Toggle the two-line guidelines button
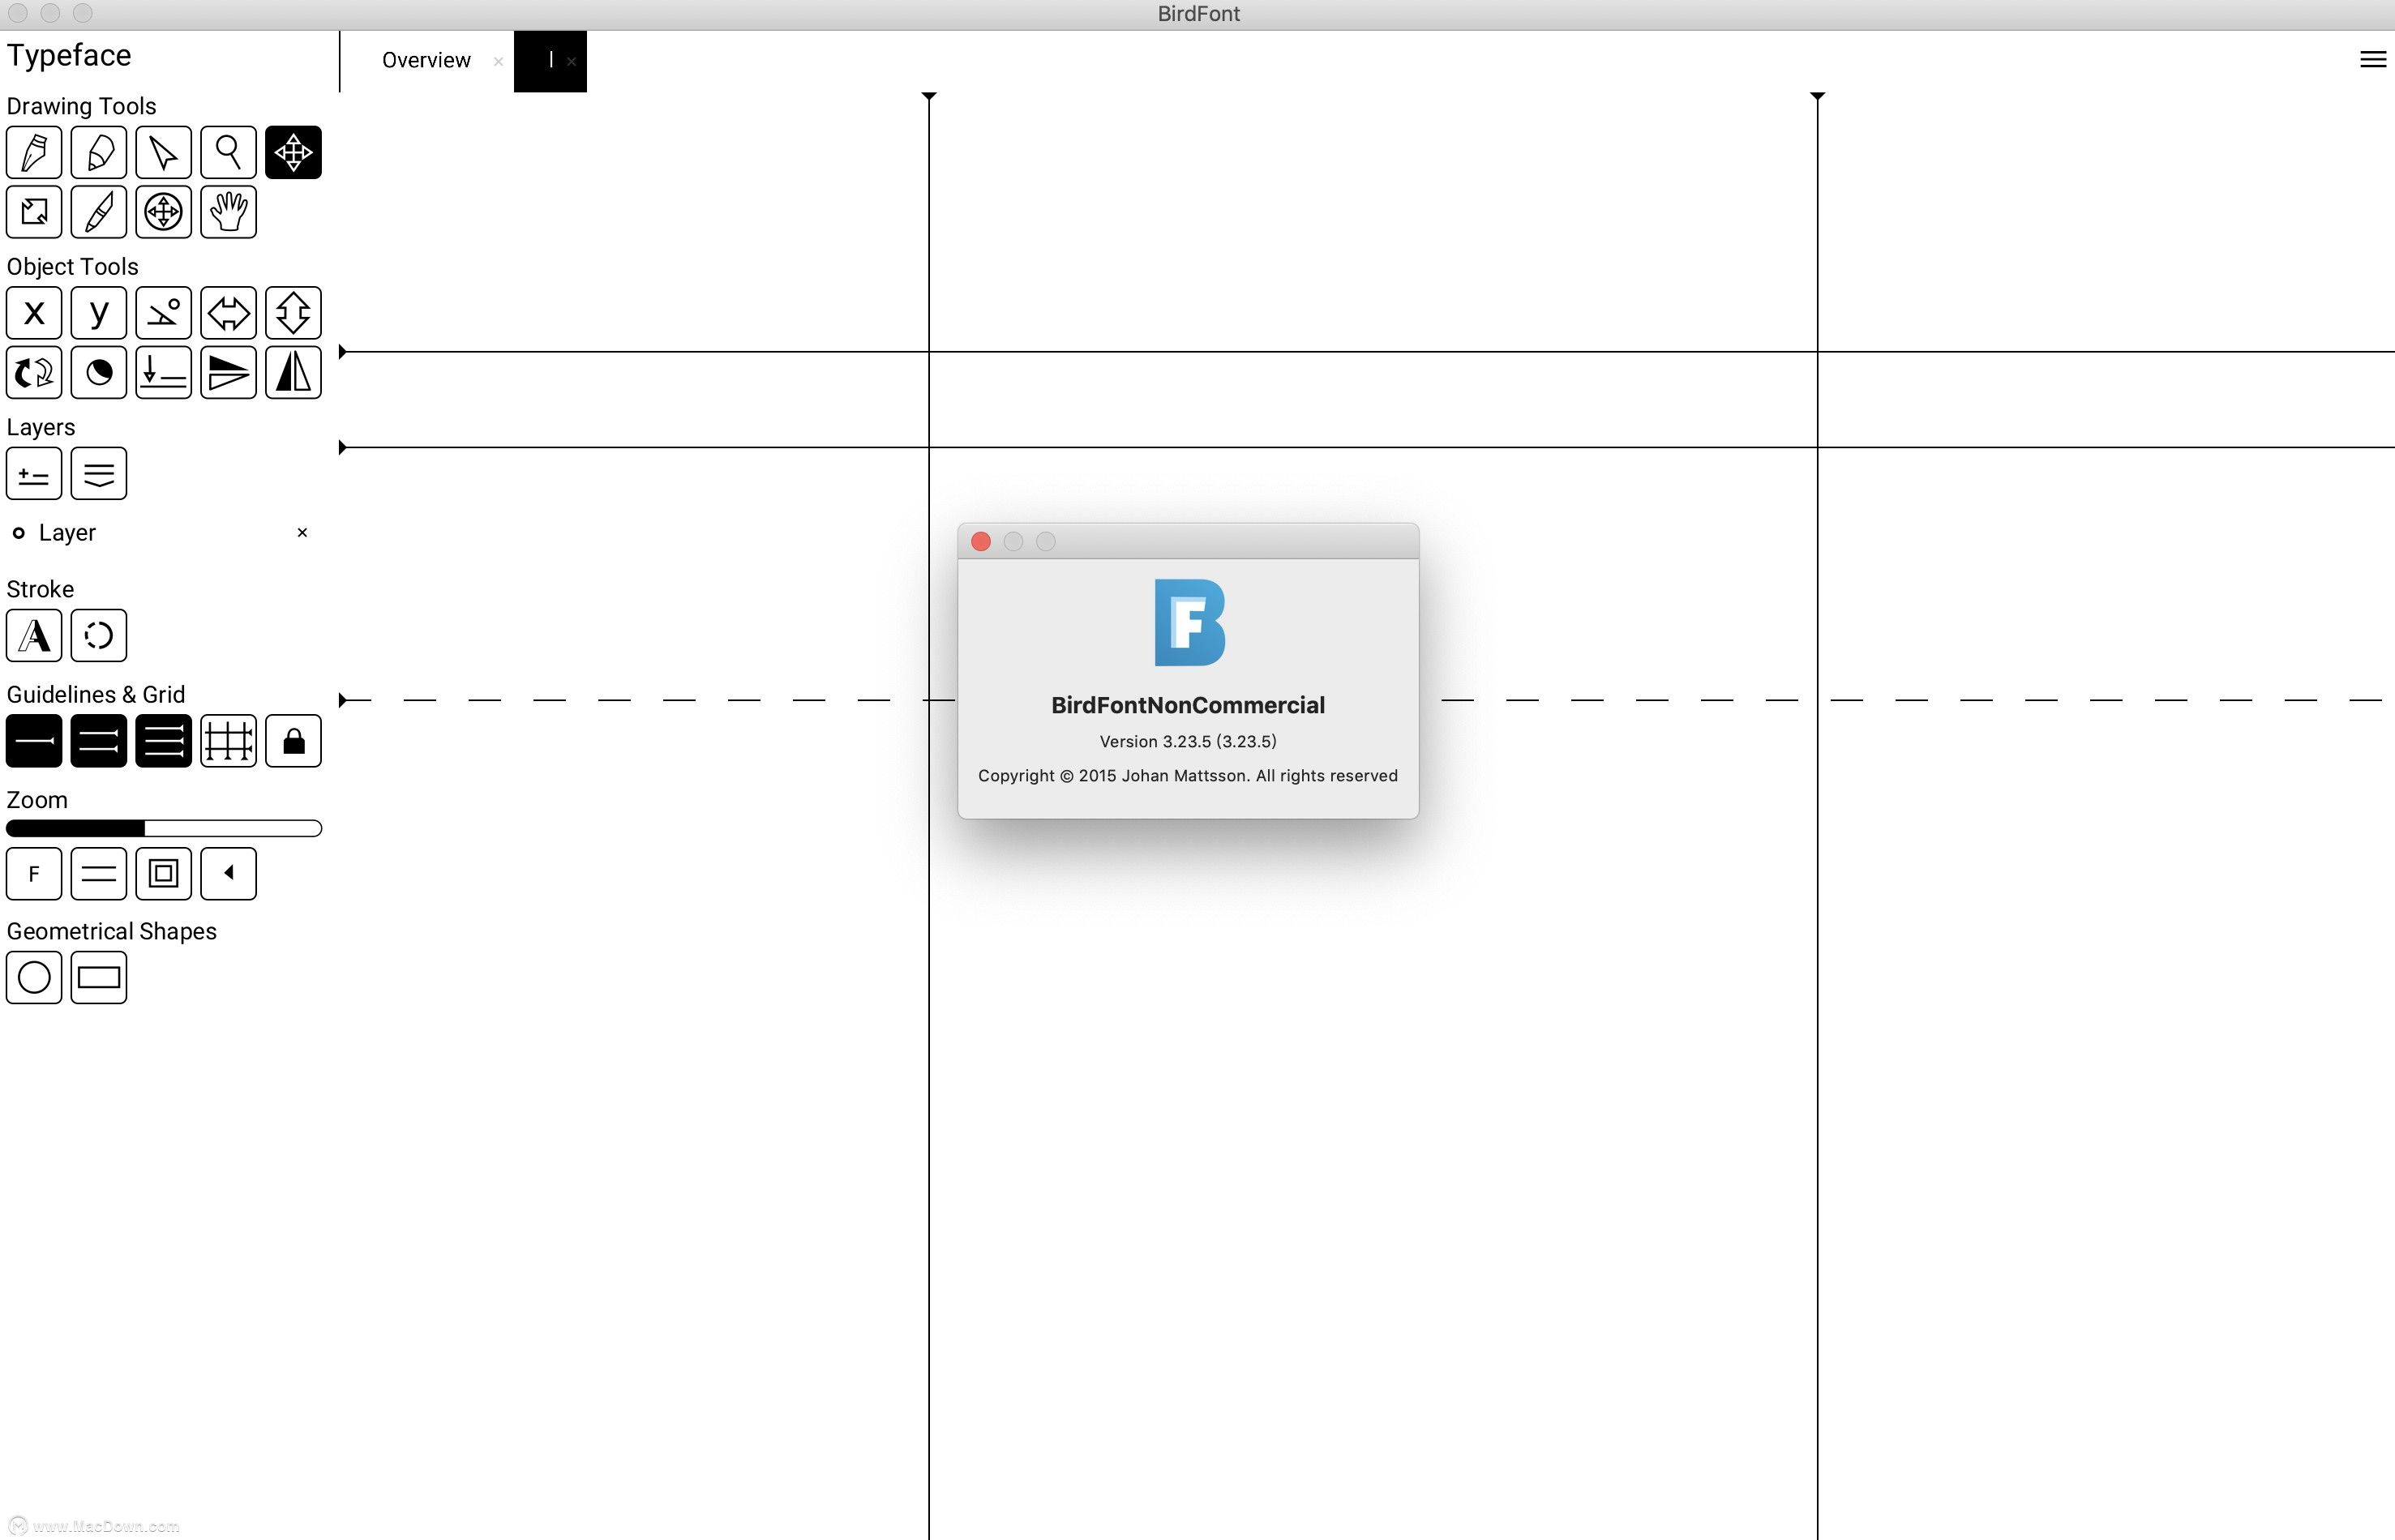The width and height of the screenshot is (2395, 1540). coord(99,741)
